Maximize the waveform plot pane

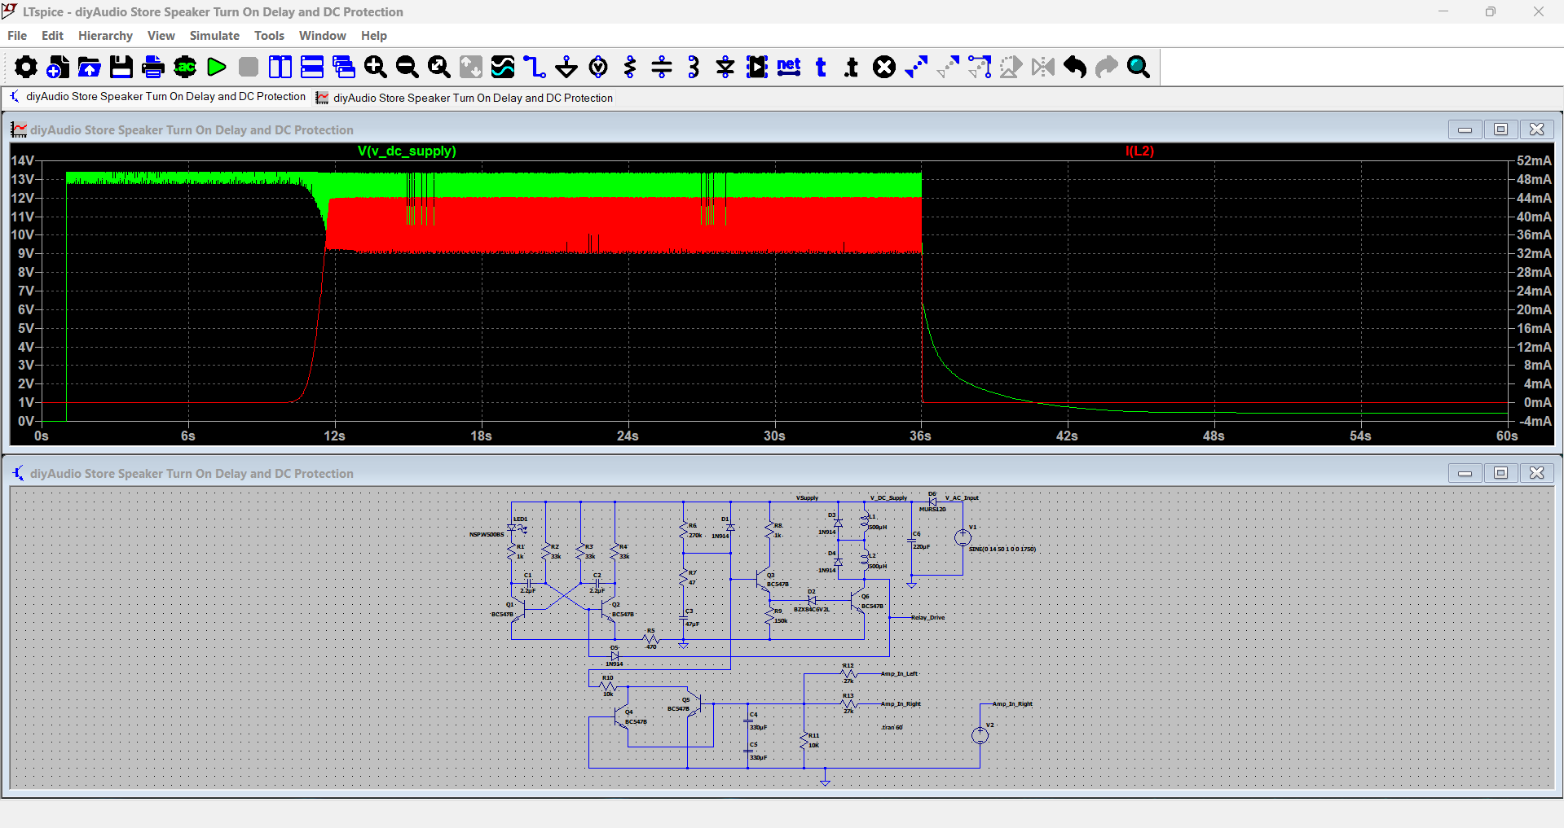1500,129
